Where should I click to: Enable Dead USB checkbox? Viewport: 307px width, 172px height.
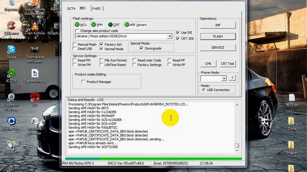pos(74,49)
